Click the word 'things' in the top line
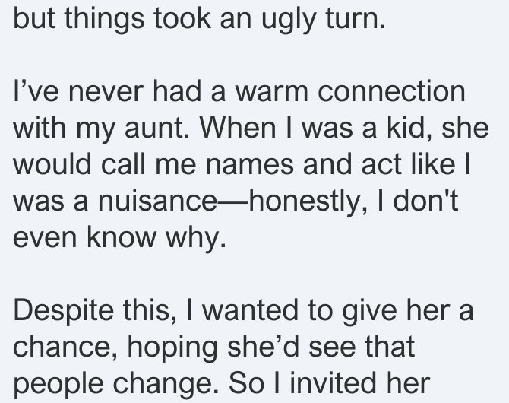 (x=104, y=20)
